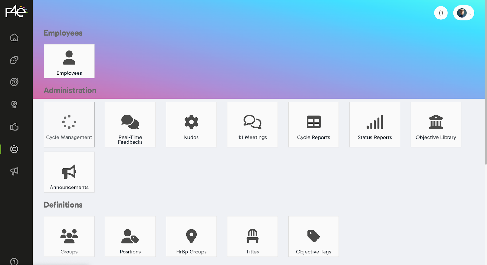Open the Cycle Reports tile

coord(314,125)
